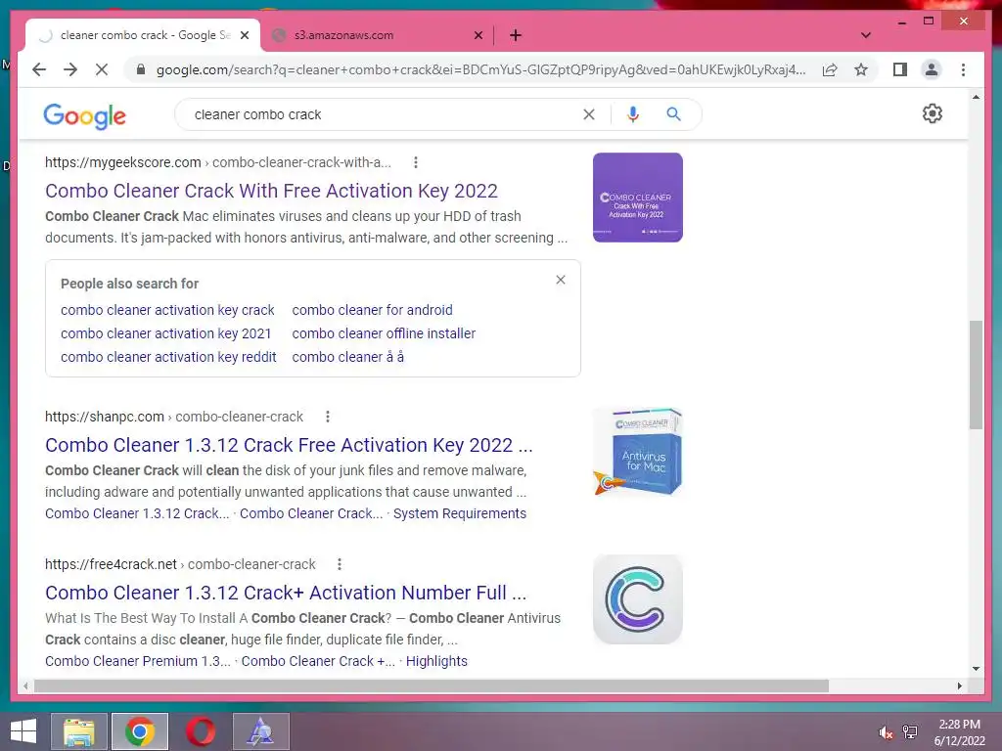Open options for free4crack.net result
Image resolution: width=1002 pixels, height=751 pixels.
click(340, 564)
